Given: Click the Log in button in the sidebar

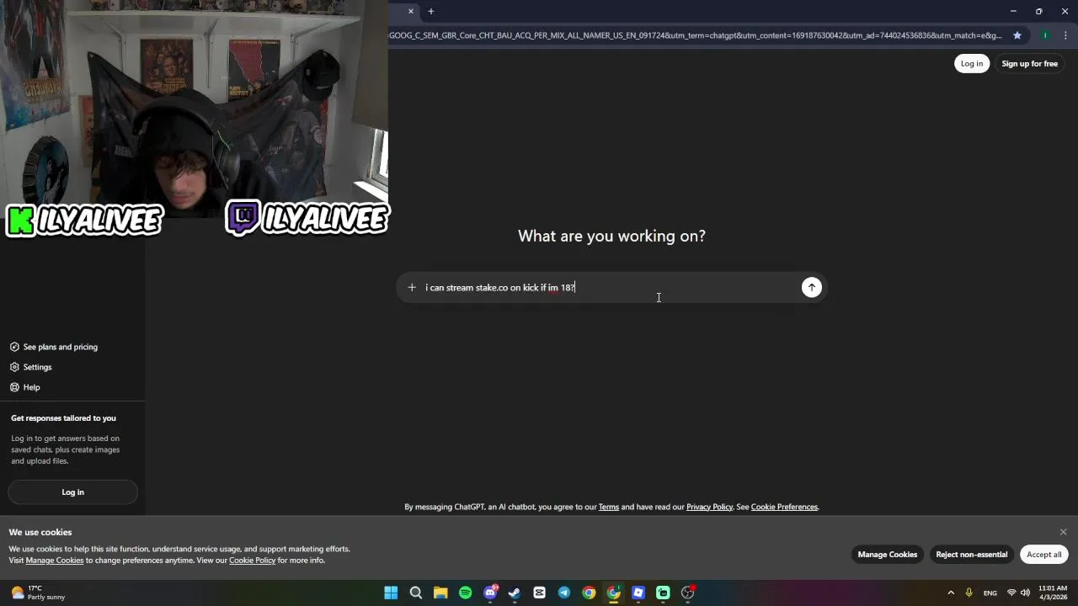Looking at the screenshot, I should pos(72,492).
